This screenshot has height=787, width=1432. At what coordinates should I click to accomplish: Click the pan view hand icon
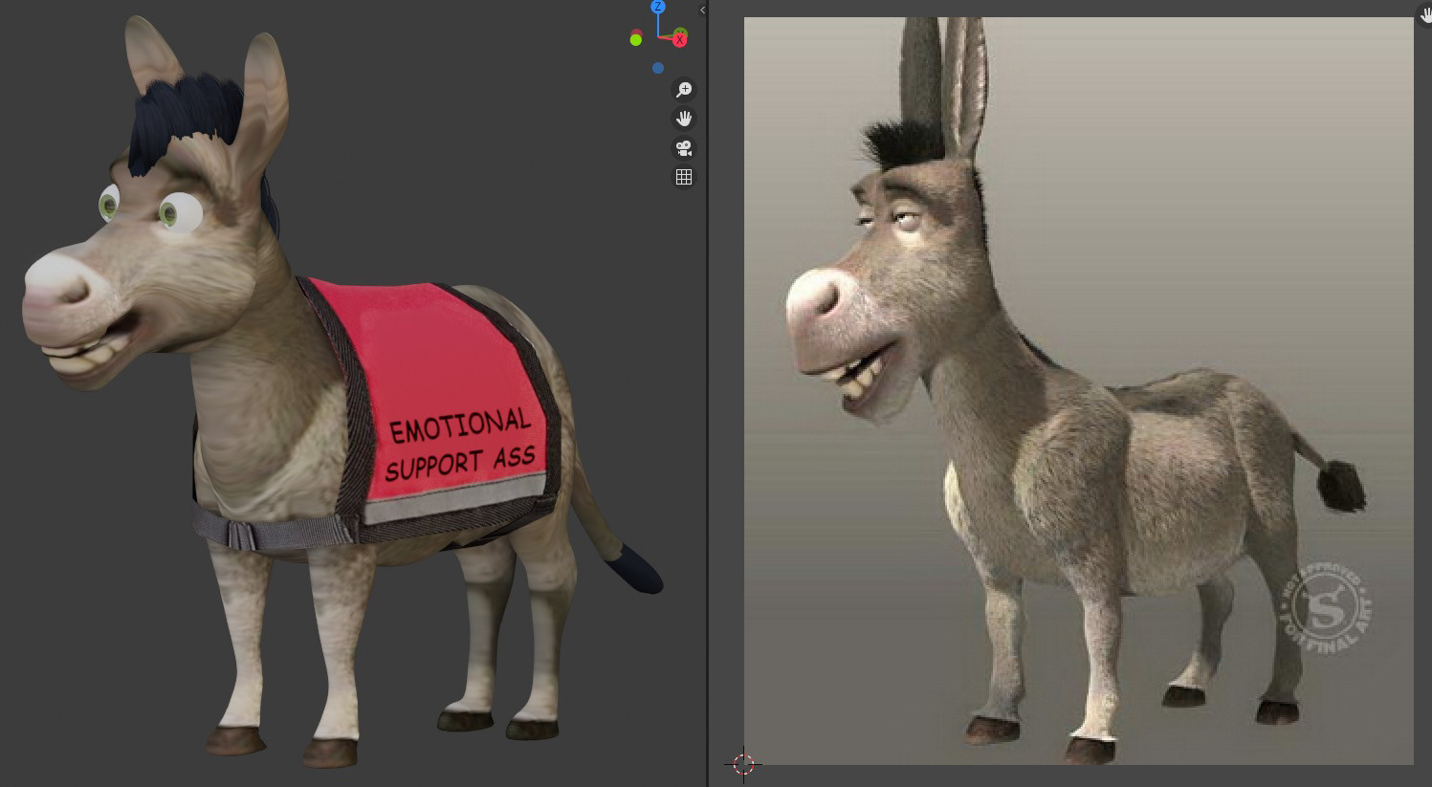(684, 119)
